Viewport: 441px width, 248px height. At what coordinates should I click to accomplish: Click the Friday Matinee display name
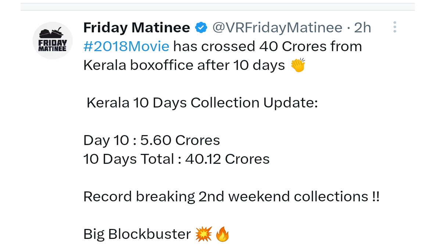[137, 28]
